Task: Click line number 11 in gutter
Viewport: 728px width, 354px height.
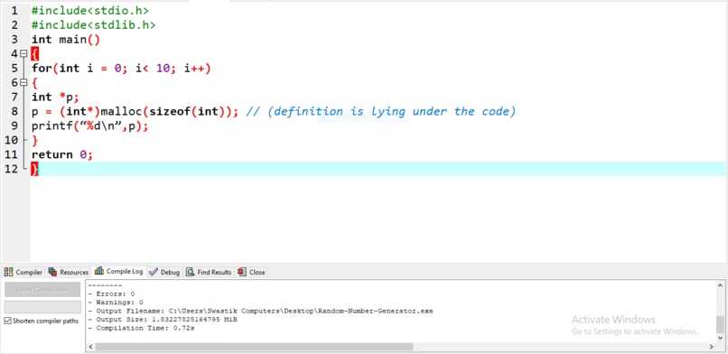Action: tap(12, 154)
